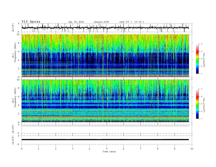
Task: Click the 'start UT = 13:10:1' text
Action: (x=132, y=22)
